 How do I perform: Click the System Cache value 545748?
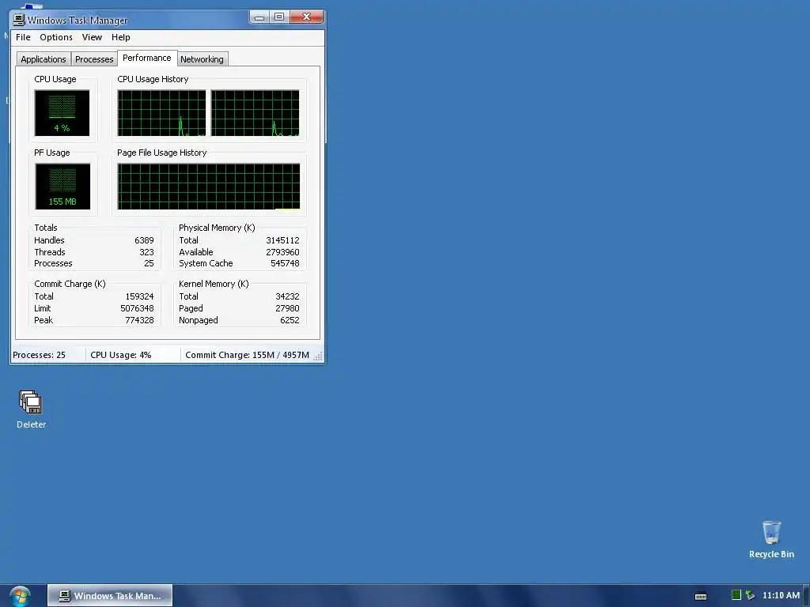coord(285,263)
